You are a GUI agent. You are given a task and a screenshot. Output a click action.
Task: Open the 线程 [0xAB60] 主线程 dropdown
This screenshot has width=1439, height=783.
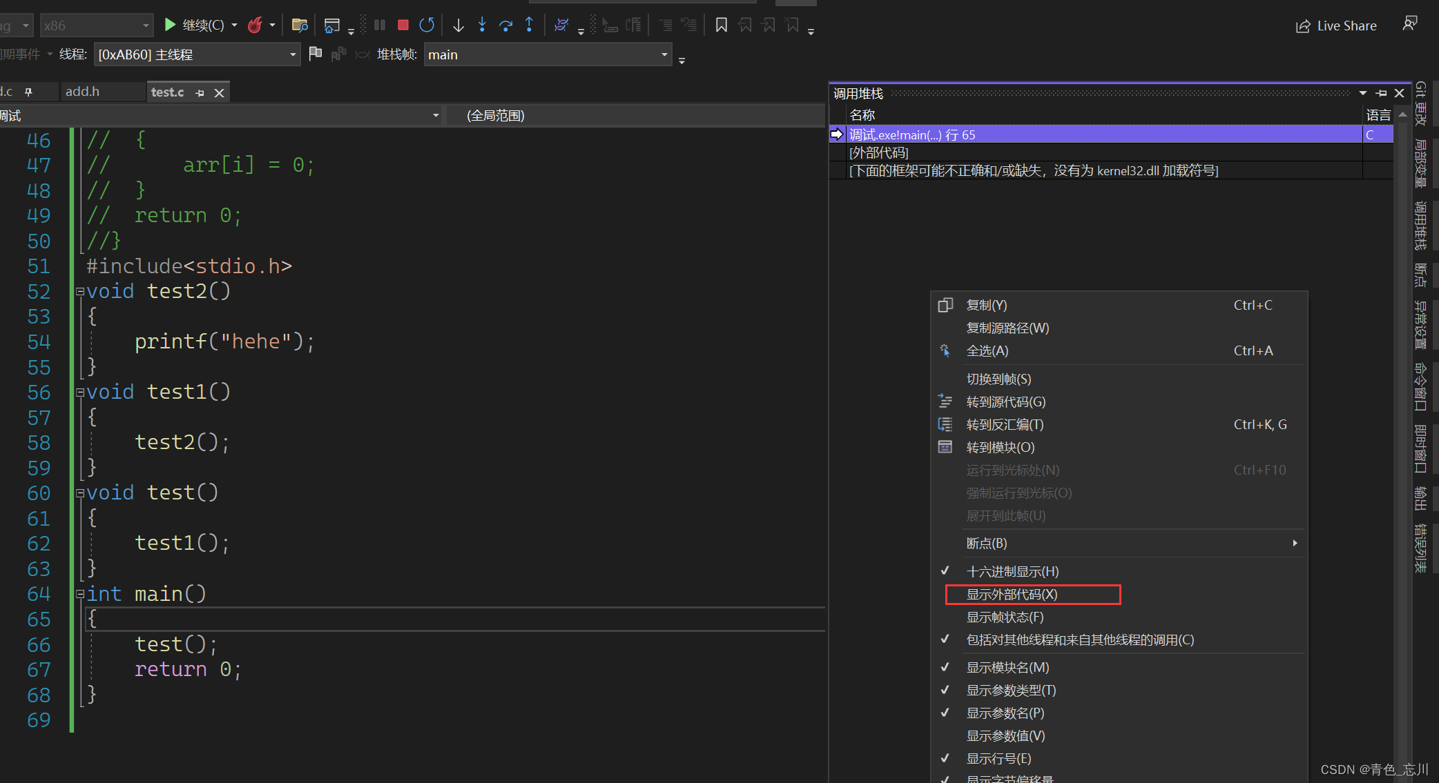coord(293,54)
